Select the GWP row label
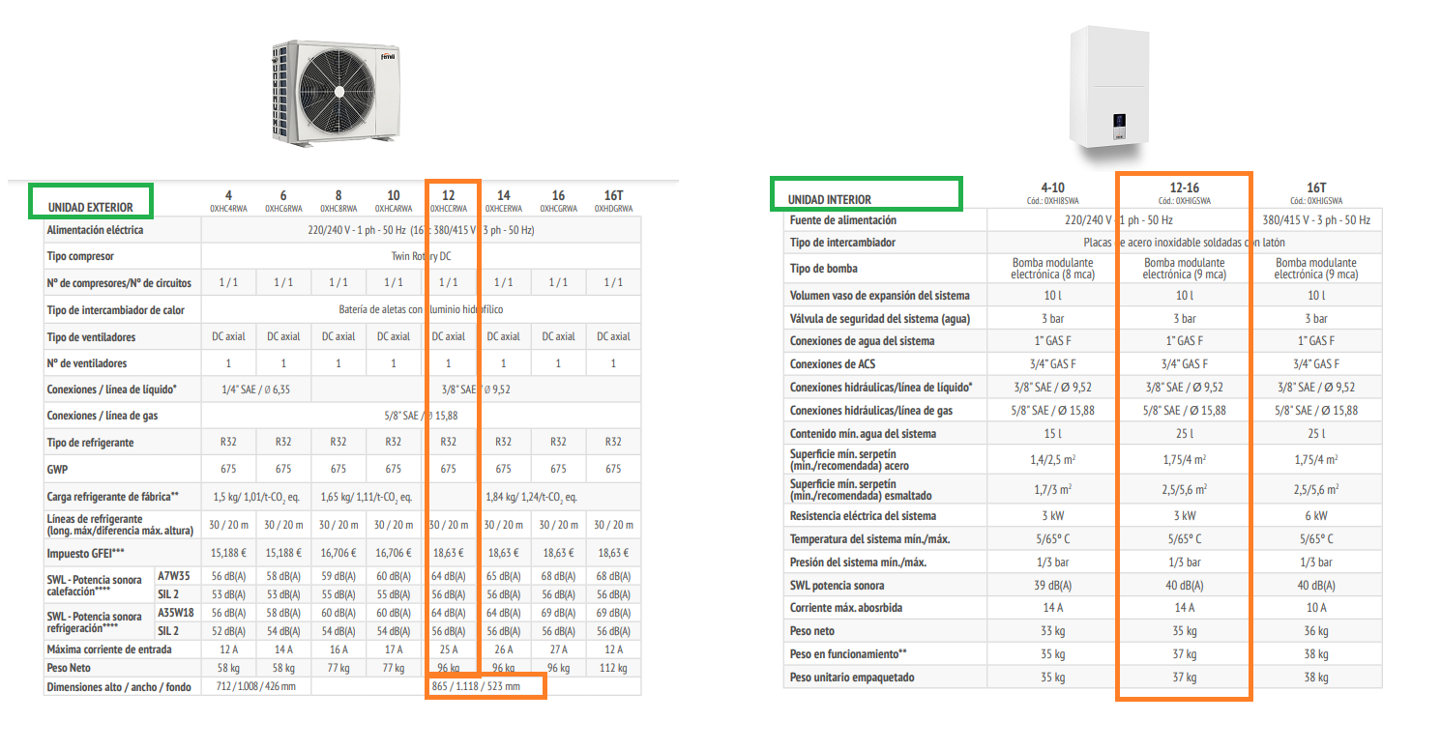The width and height of the screenshot is (1441, 750). (57, 469)
